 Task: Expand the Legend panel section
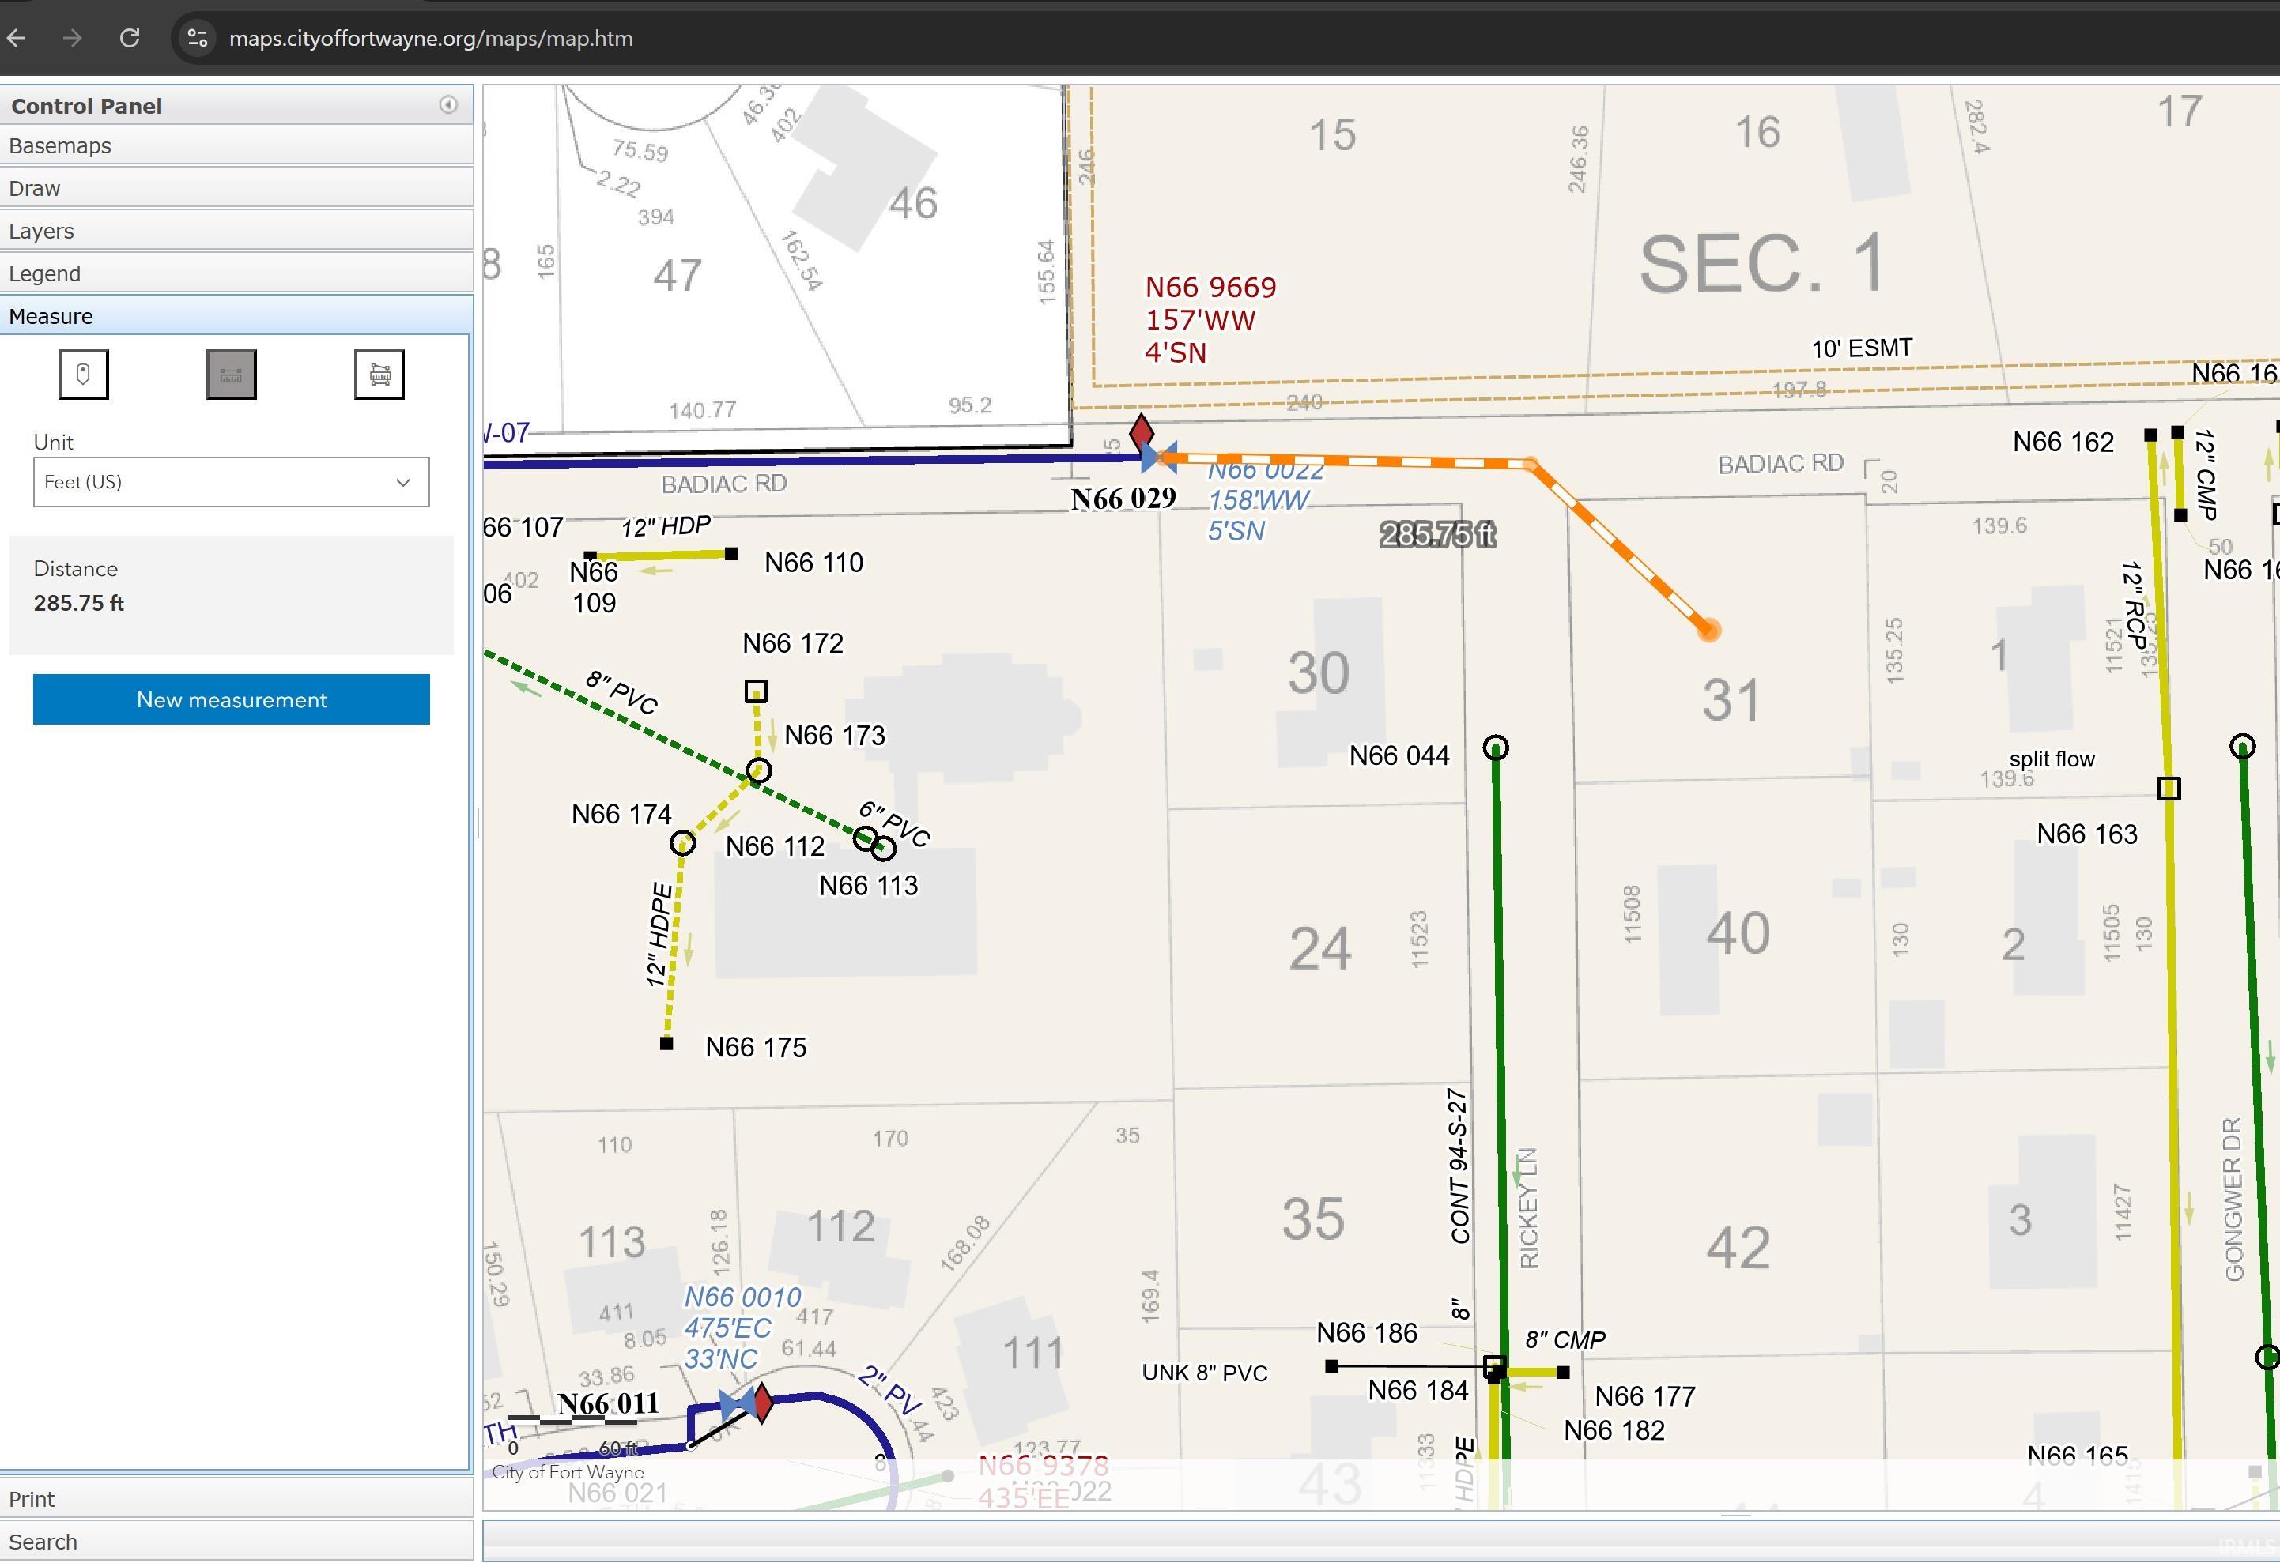coord(236,273)
